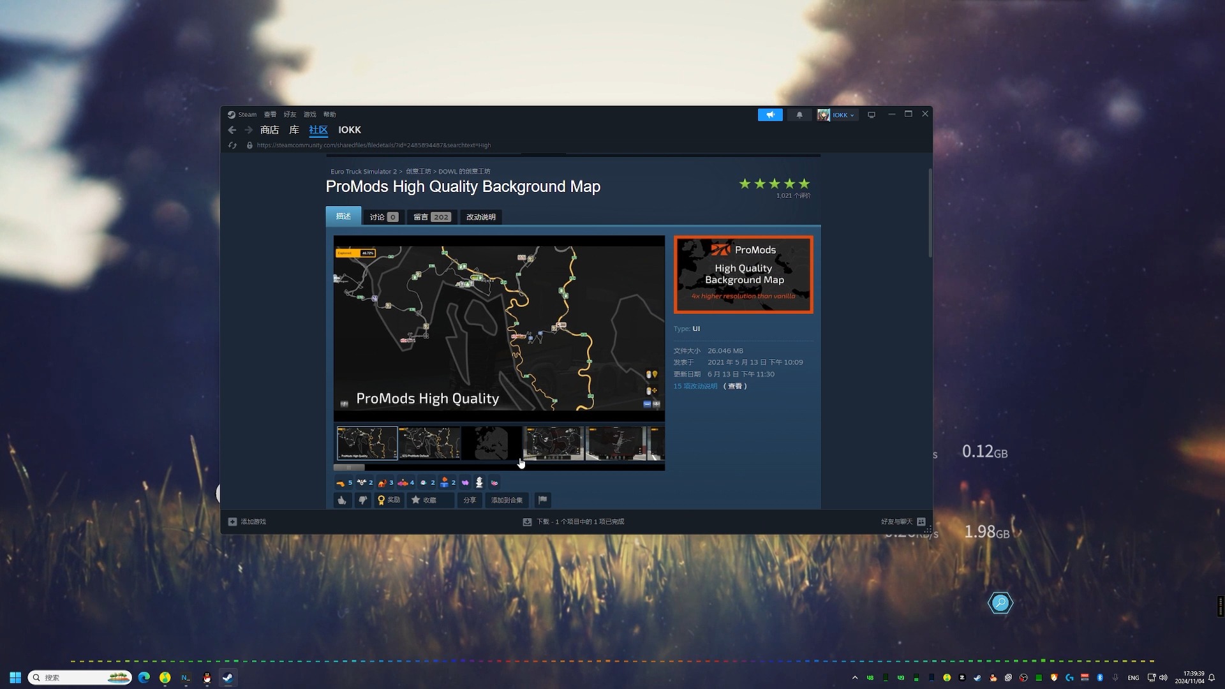Open Steam announcements megaphone button
Viewport: 1225px width, 689px height.
[x=770, y=115]
